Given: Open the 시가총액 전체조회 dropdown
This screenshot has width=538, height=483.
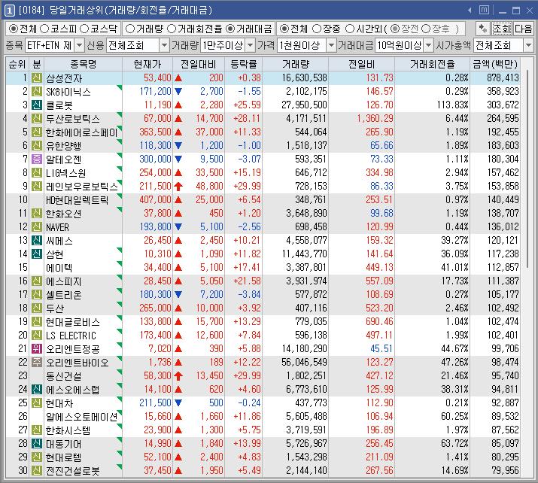Looking at the screenshot, I should [x=528, y=45].
